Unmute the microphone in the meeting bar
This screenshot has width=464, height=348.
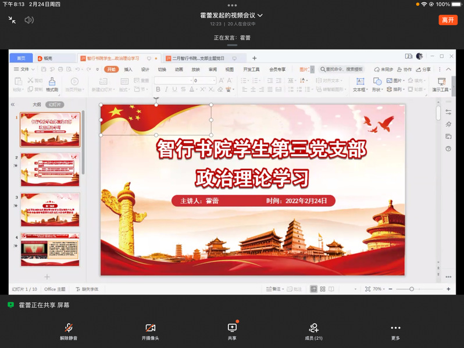tap(68, 329)
